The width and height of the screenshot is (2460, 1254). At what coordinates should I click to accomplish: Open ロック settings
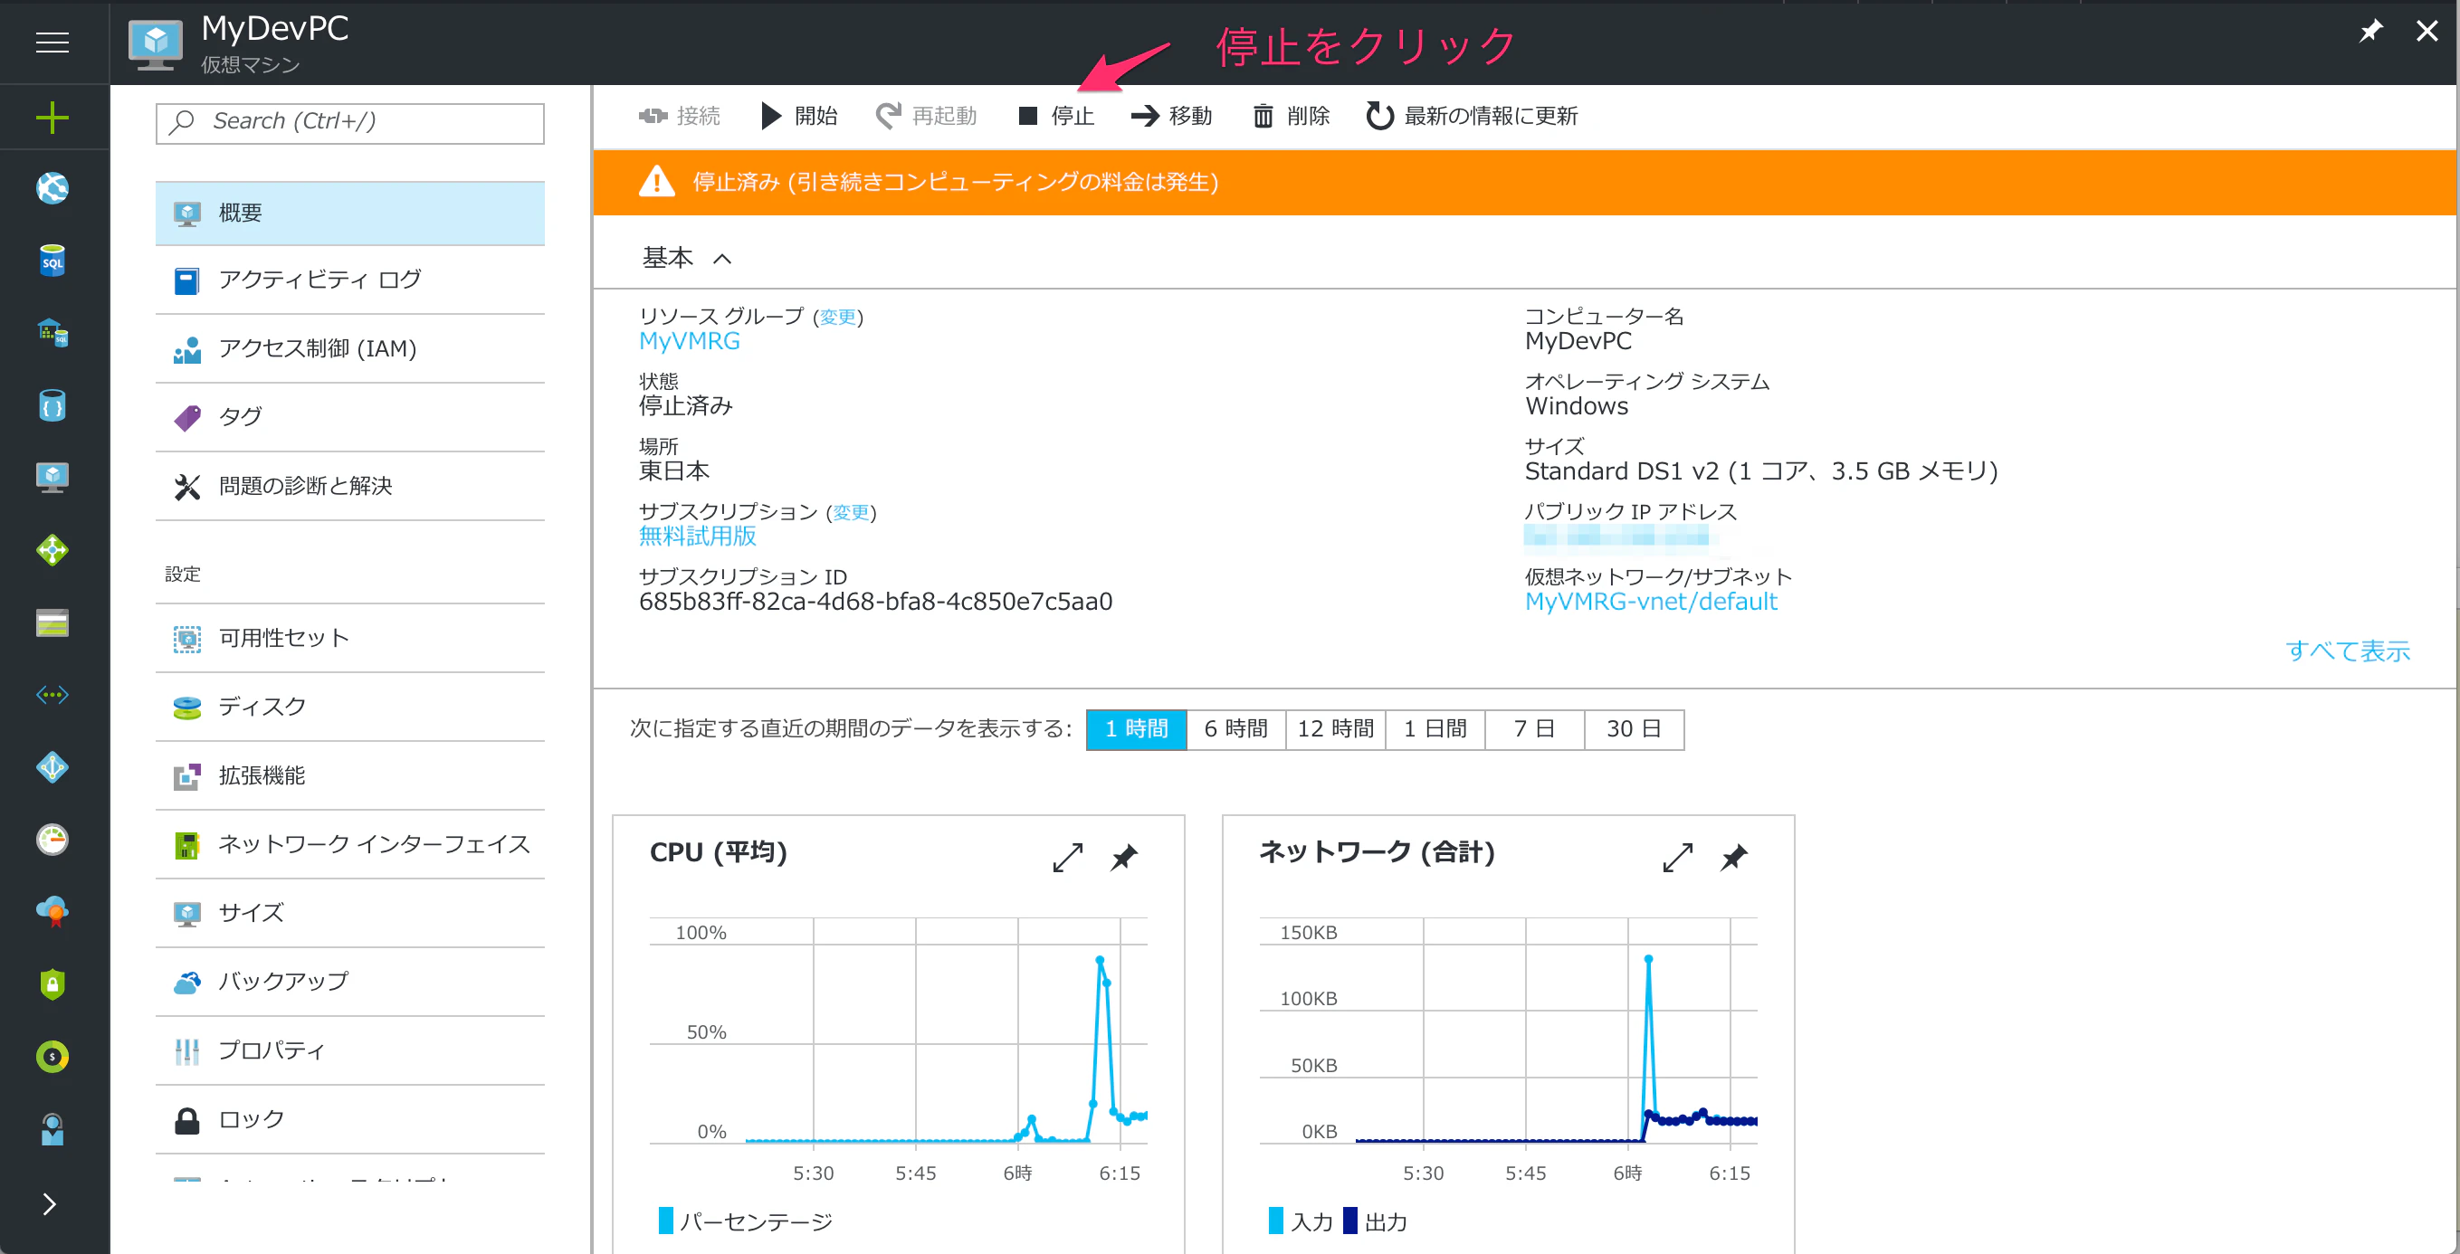350,1119
